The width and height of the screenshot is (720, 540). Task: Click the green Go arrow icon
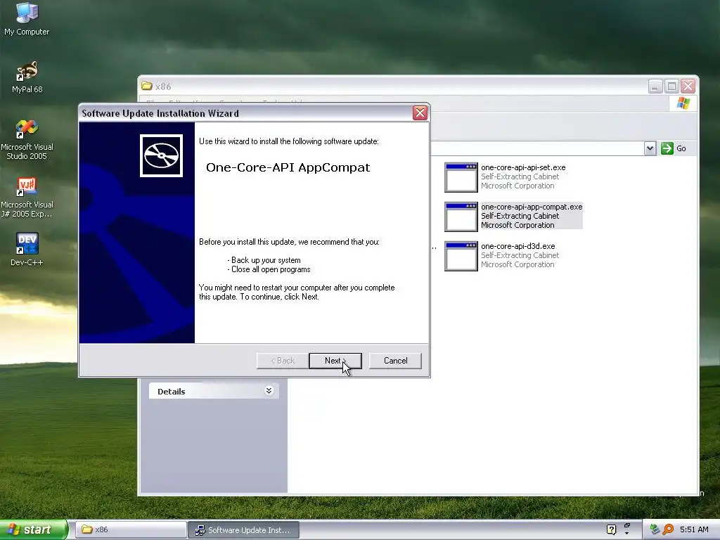coord(667,148)
